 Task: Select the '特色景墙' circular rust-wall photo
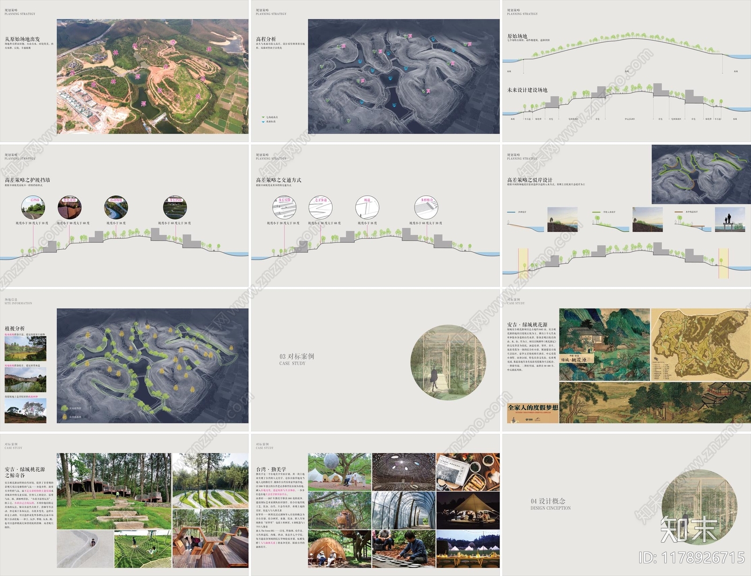click(x=69, y=208)
